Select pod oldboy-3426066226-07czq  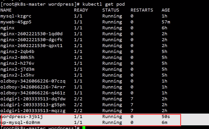33,81
